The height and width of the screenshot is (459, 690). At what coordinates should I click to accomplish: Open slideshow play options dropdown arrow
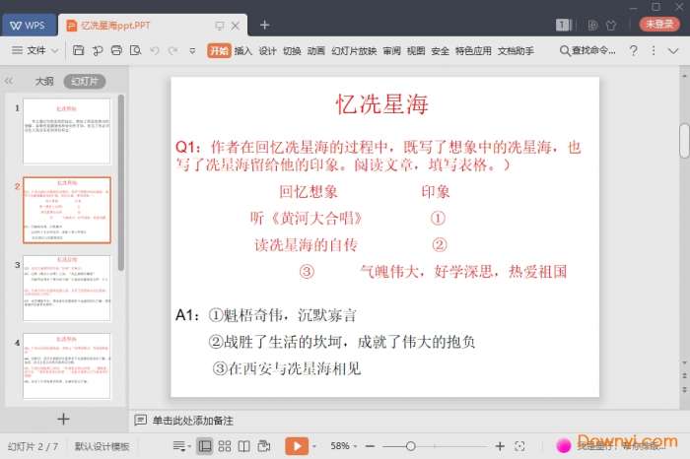pos(314,447)
